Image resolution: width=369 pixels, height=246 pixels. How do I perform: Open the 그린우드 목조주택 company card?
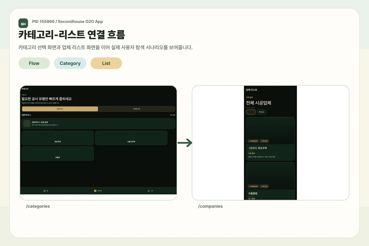tap(270, 139)
